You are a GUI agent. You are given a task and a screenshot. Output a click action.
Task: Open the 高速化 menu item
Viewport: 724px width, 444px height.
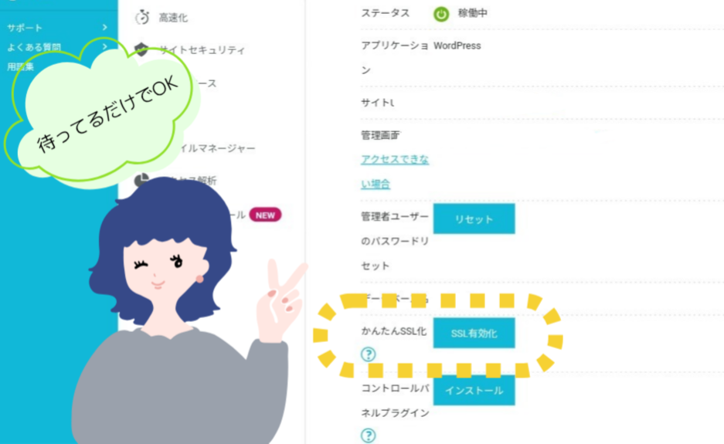tap(173, 18)
